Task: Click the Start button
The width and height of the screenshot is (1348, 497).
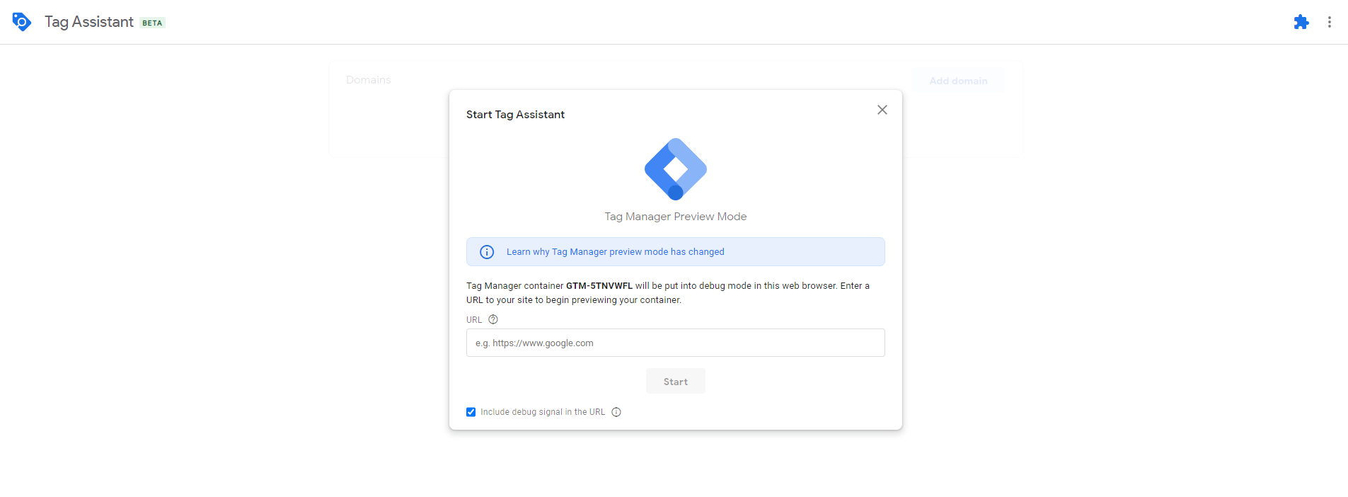Action: tap(675, 382)
